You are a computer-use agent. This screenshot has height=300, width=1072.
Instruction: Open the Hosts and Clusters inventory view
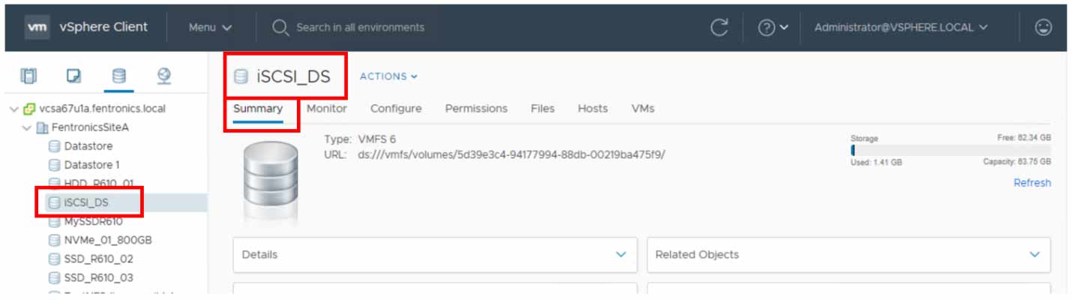click(28, 76)
